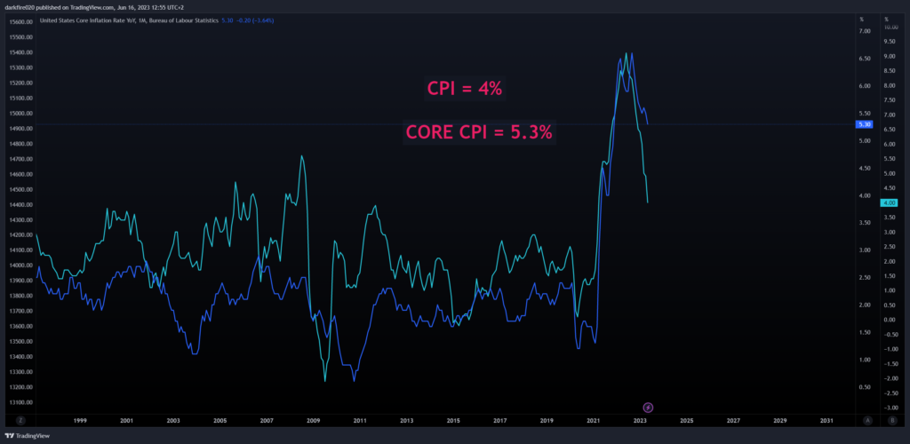Click the -3.00 value on far-right axis
The height and width of the screenshot is (444, 910).
pos(890,408)
